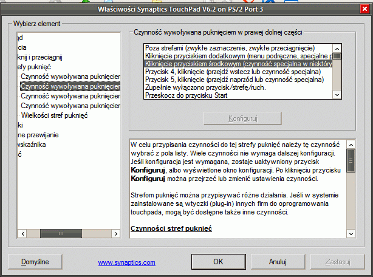The height and width of the screenshot is (277, 373).
Task: Click left arrow of tree horizontal scrollbar
Action: (22, 234)
